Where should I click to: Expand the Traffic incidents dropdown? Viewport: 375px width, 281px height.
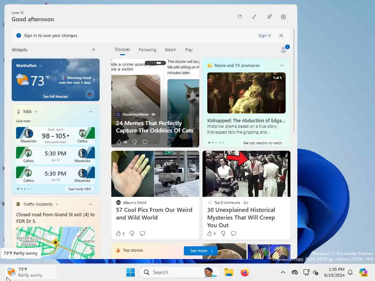coord(57,204)
